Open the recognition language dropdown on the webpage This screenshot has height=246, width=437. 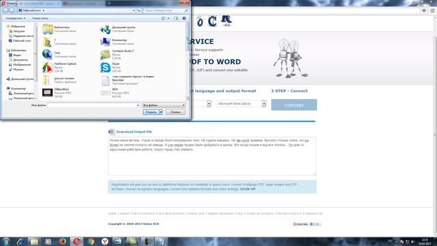pos(209,103)
